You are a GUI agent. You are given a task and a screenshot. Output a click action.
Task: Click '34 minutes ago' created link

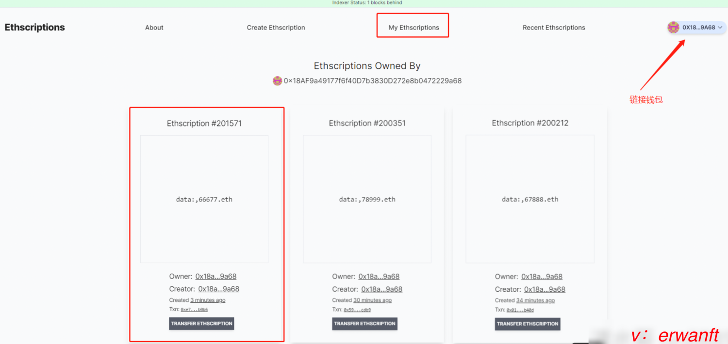pyautogui.click(x=535, y=300)
